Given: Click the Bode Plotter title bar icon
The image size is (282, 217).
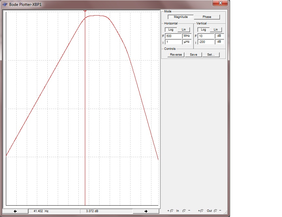Looking at the screenshot, I should (5, 5).
